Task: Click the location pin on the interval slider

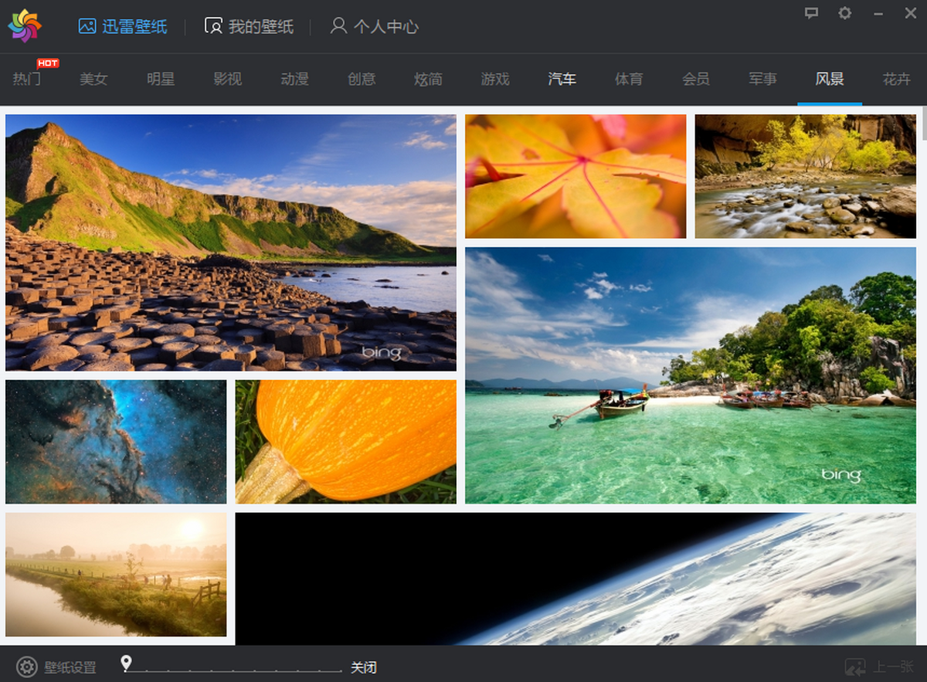Action: click(x=127, y=663)
